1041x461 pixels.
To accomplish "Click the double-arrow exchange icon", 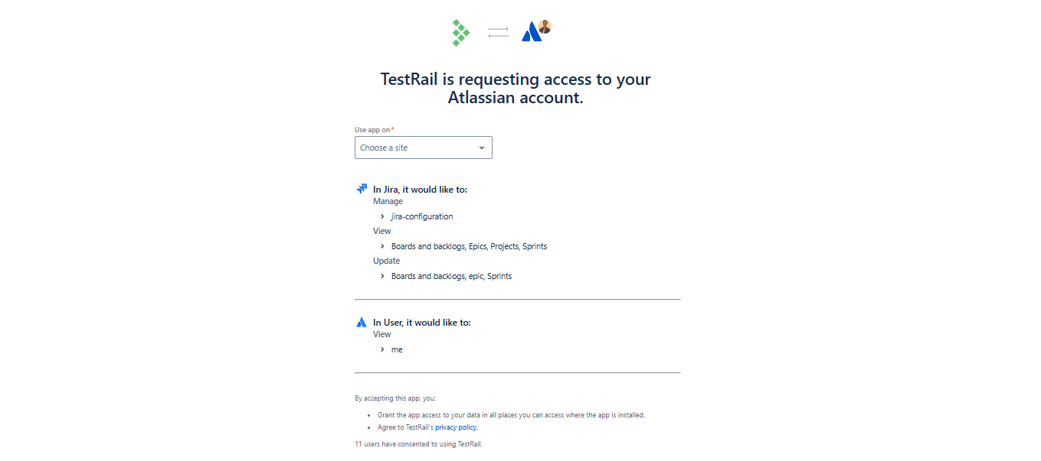I will (498, 32).
